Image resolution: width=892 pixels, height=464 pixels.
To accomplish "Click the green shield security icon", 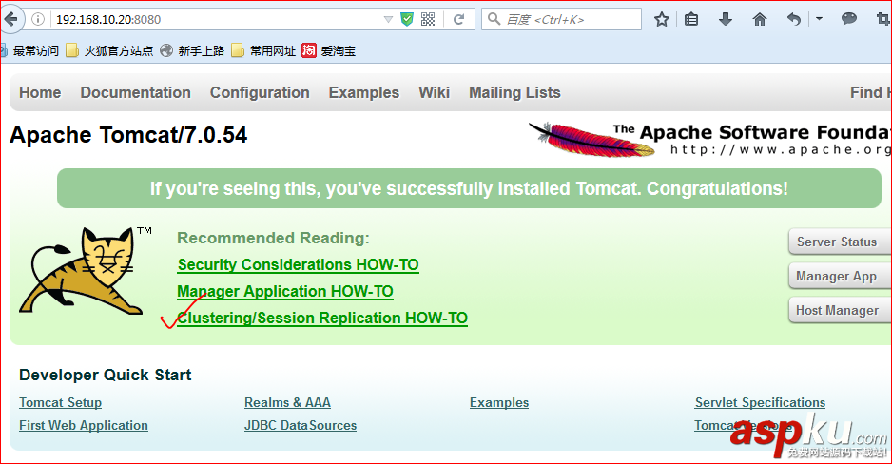I will [x=407, y=19].
